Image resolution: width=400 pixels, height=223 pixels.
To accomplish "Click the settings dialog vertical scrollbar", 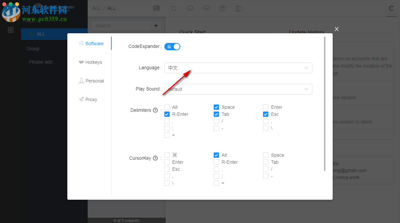I will pos(325,104).
